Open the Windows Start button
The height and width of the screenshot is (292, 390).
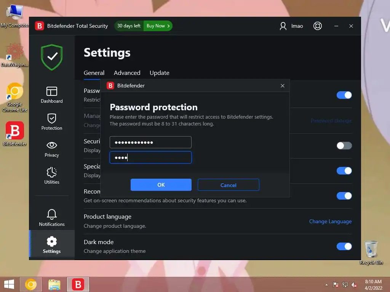[9, 284]
